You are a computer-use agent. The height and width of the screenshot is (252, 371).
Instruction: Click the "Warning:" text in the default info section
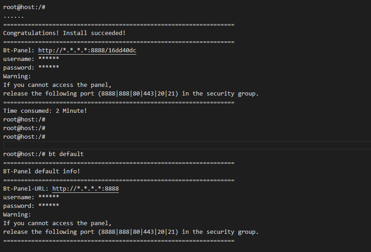[17, 214]
